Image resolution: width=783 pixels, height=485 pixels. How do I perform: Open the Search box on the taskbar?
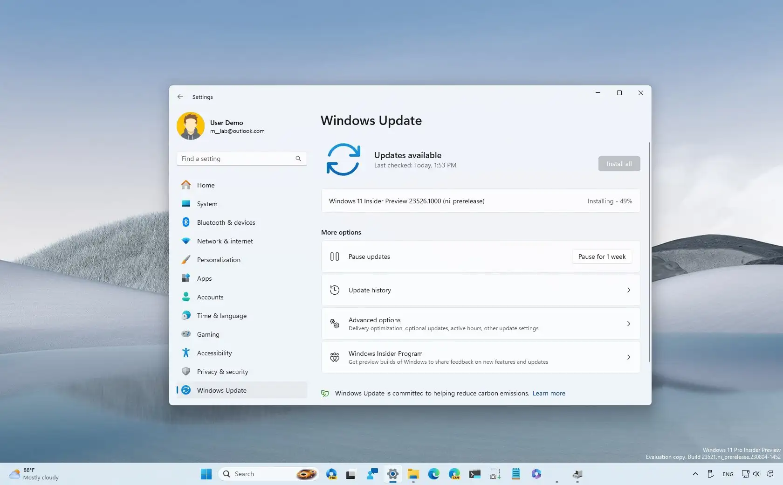pyautogui.click(x=261, y=474)
